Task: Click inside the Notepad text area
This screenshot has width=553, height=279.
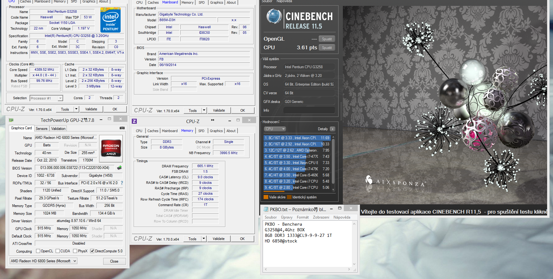Action: (308, 244)
